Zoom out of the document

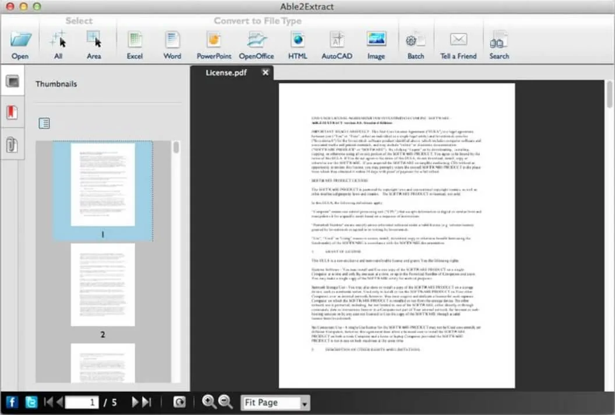[225, 402]
